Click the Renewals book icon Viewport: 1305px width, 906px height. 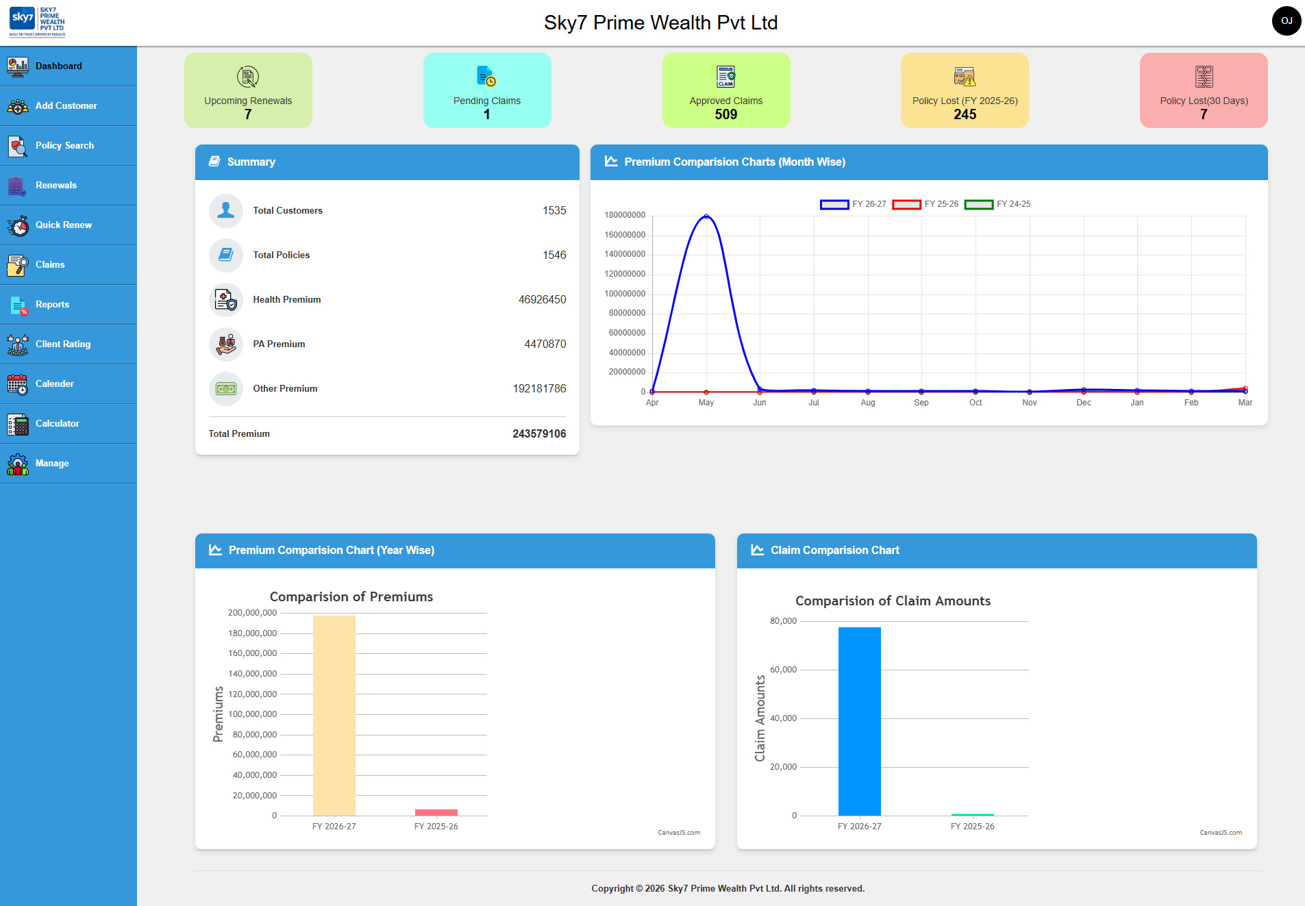click(x=17, y=185)
